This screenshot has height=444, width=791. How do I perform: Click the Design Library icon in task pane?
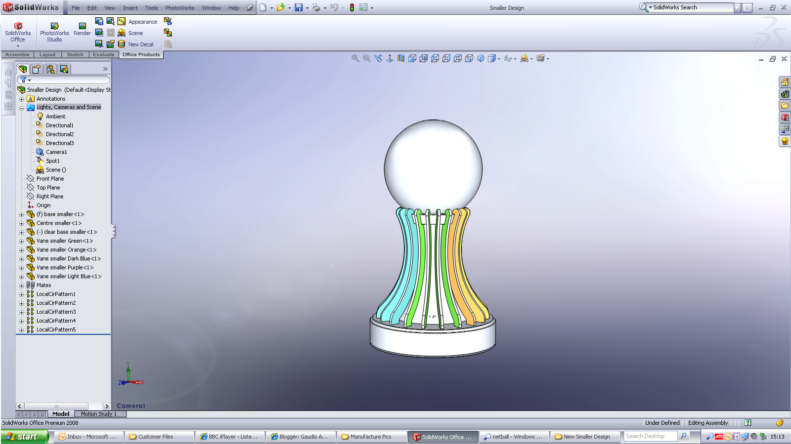coord(785,94)
